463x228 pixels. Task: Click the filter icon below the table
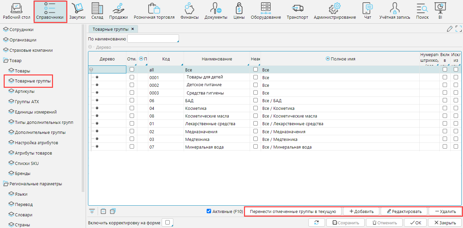click(92, 211)
